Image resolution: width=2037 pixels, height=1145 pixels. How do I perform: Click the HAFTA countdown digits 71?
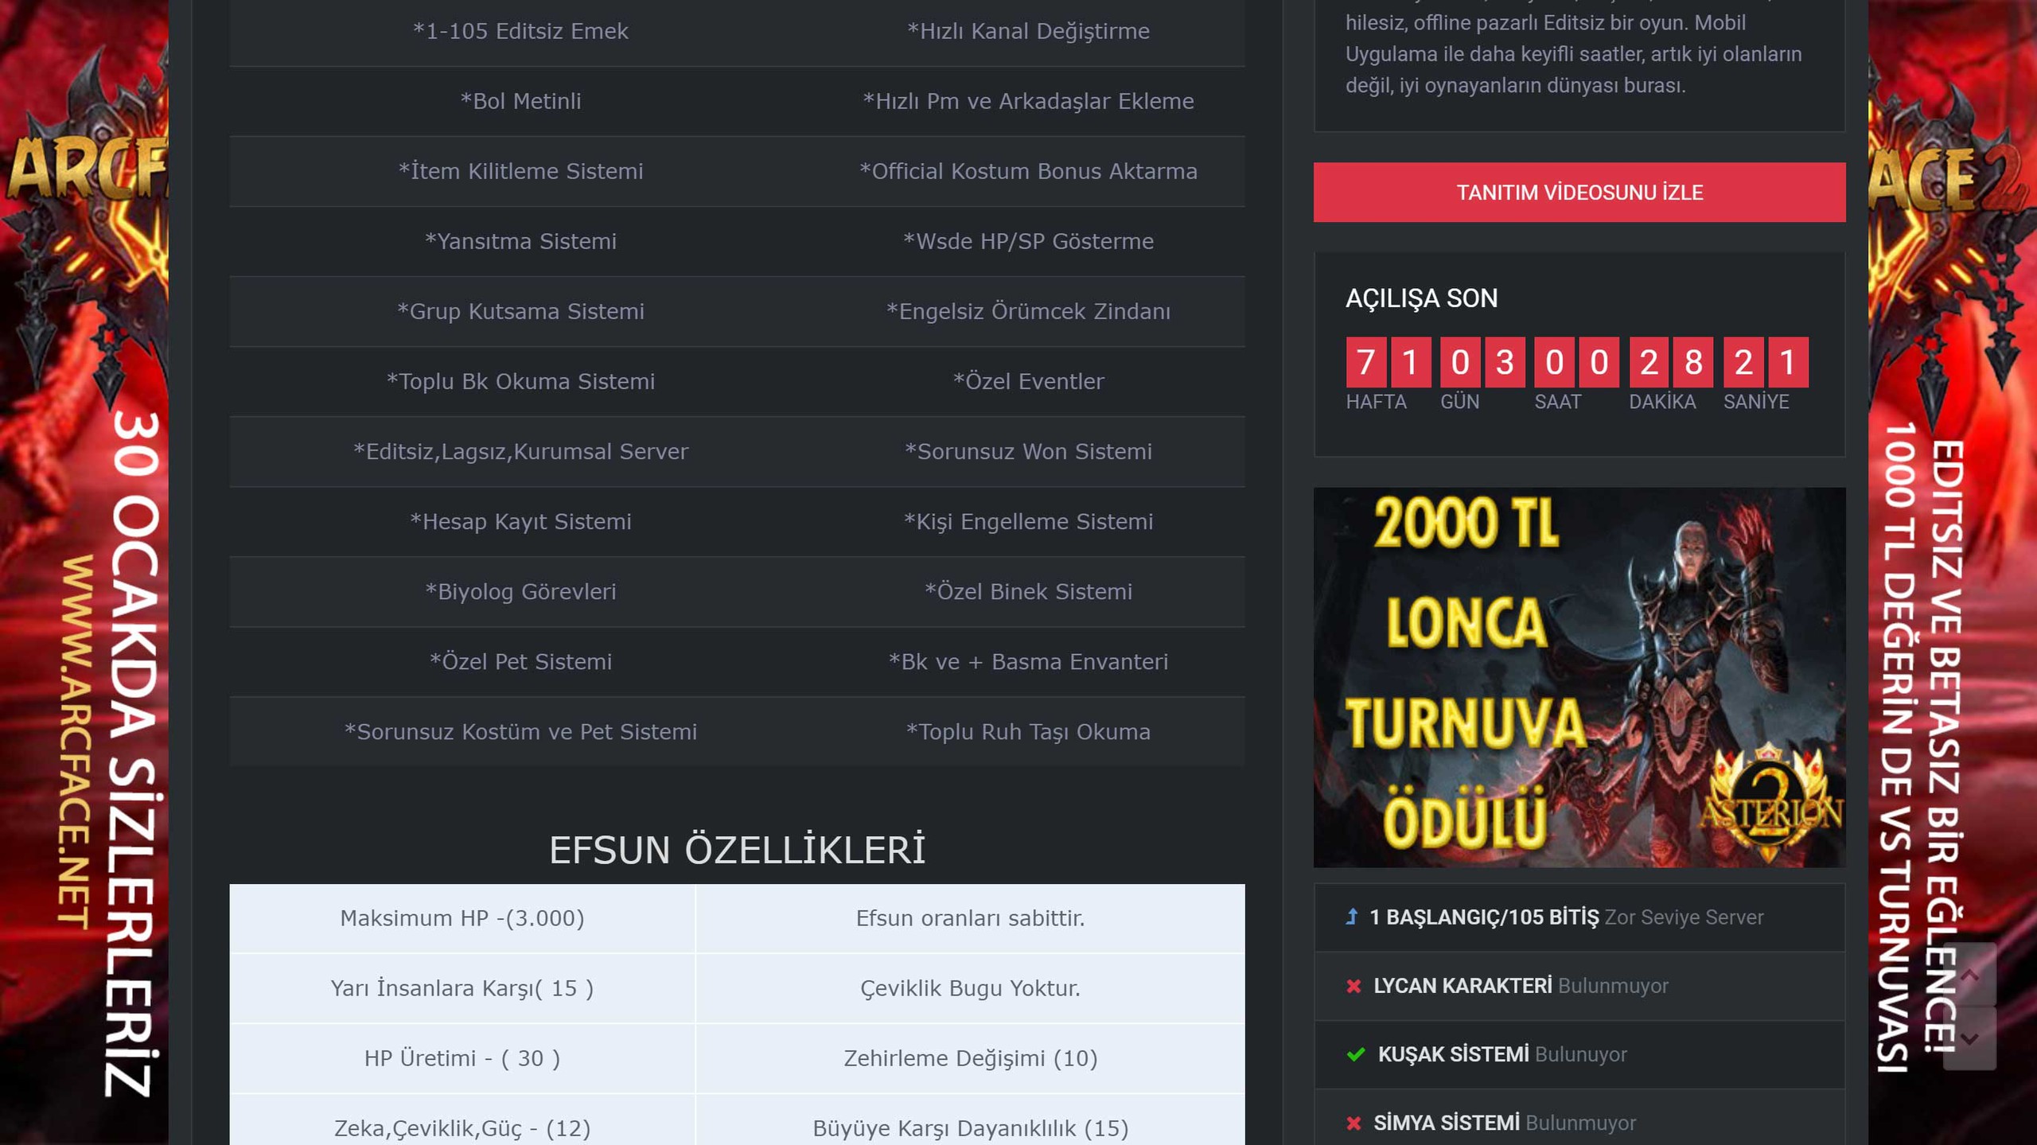tap(1388, 362)
